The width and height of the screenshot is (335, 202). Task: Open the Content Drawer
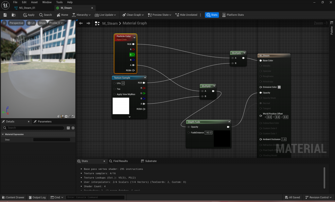13,197
